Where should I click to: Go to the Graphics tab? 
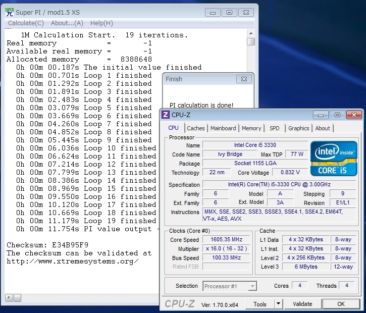pos(298,128)
